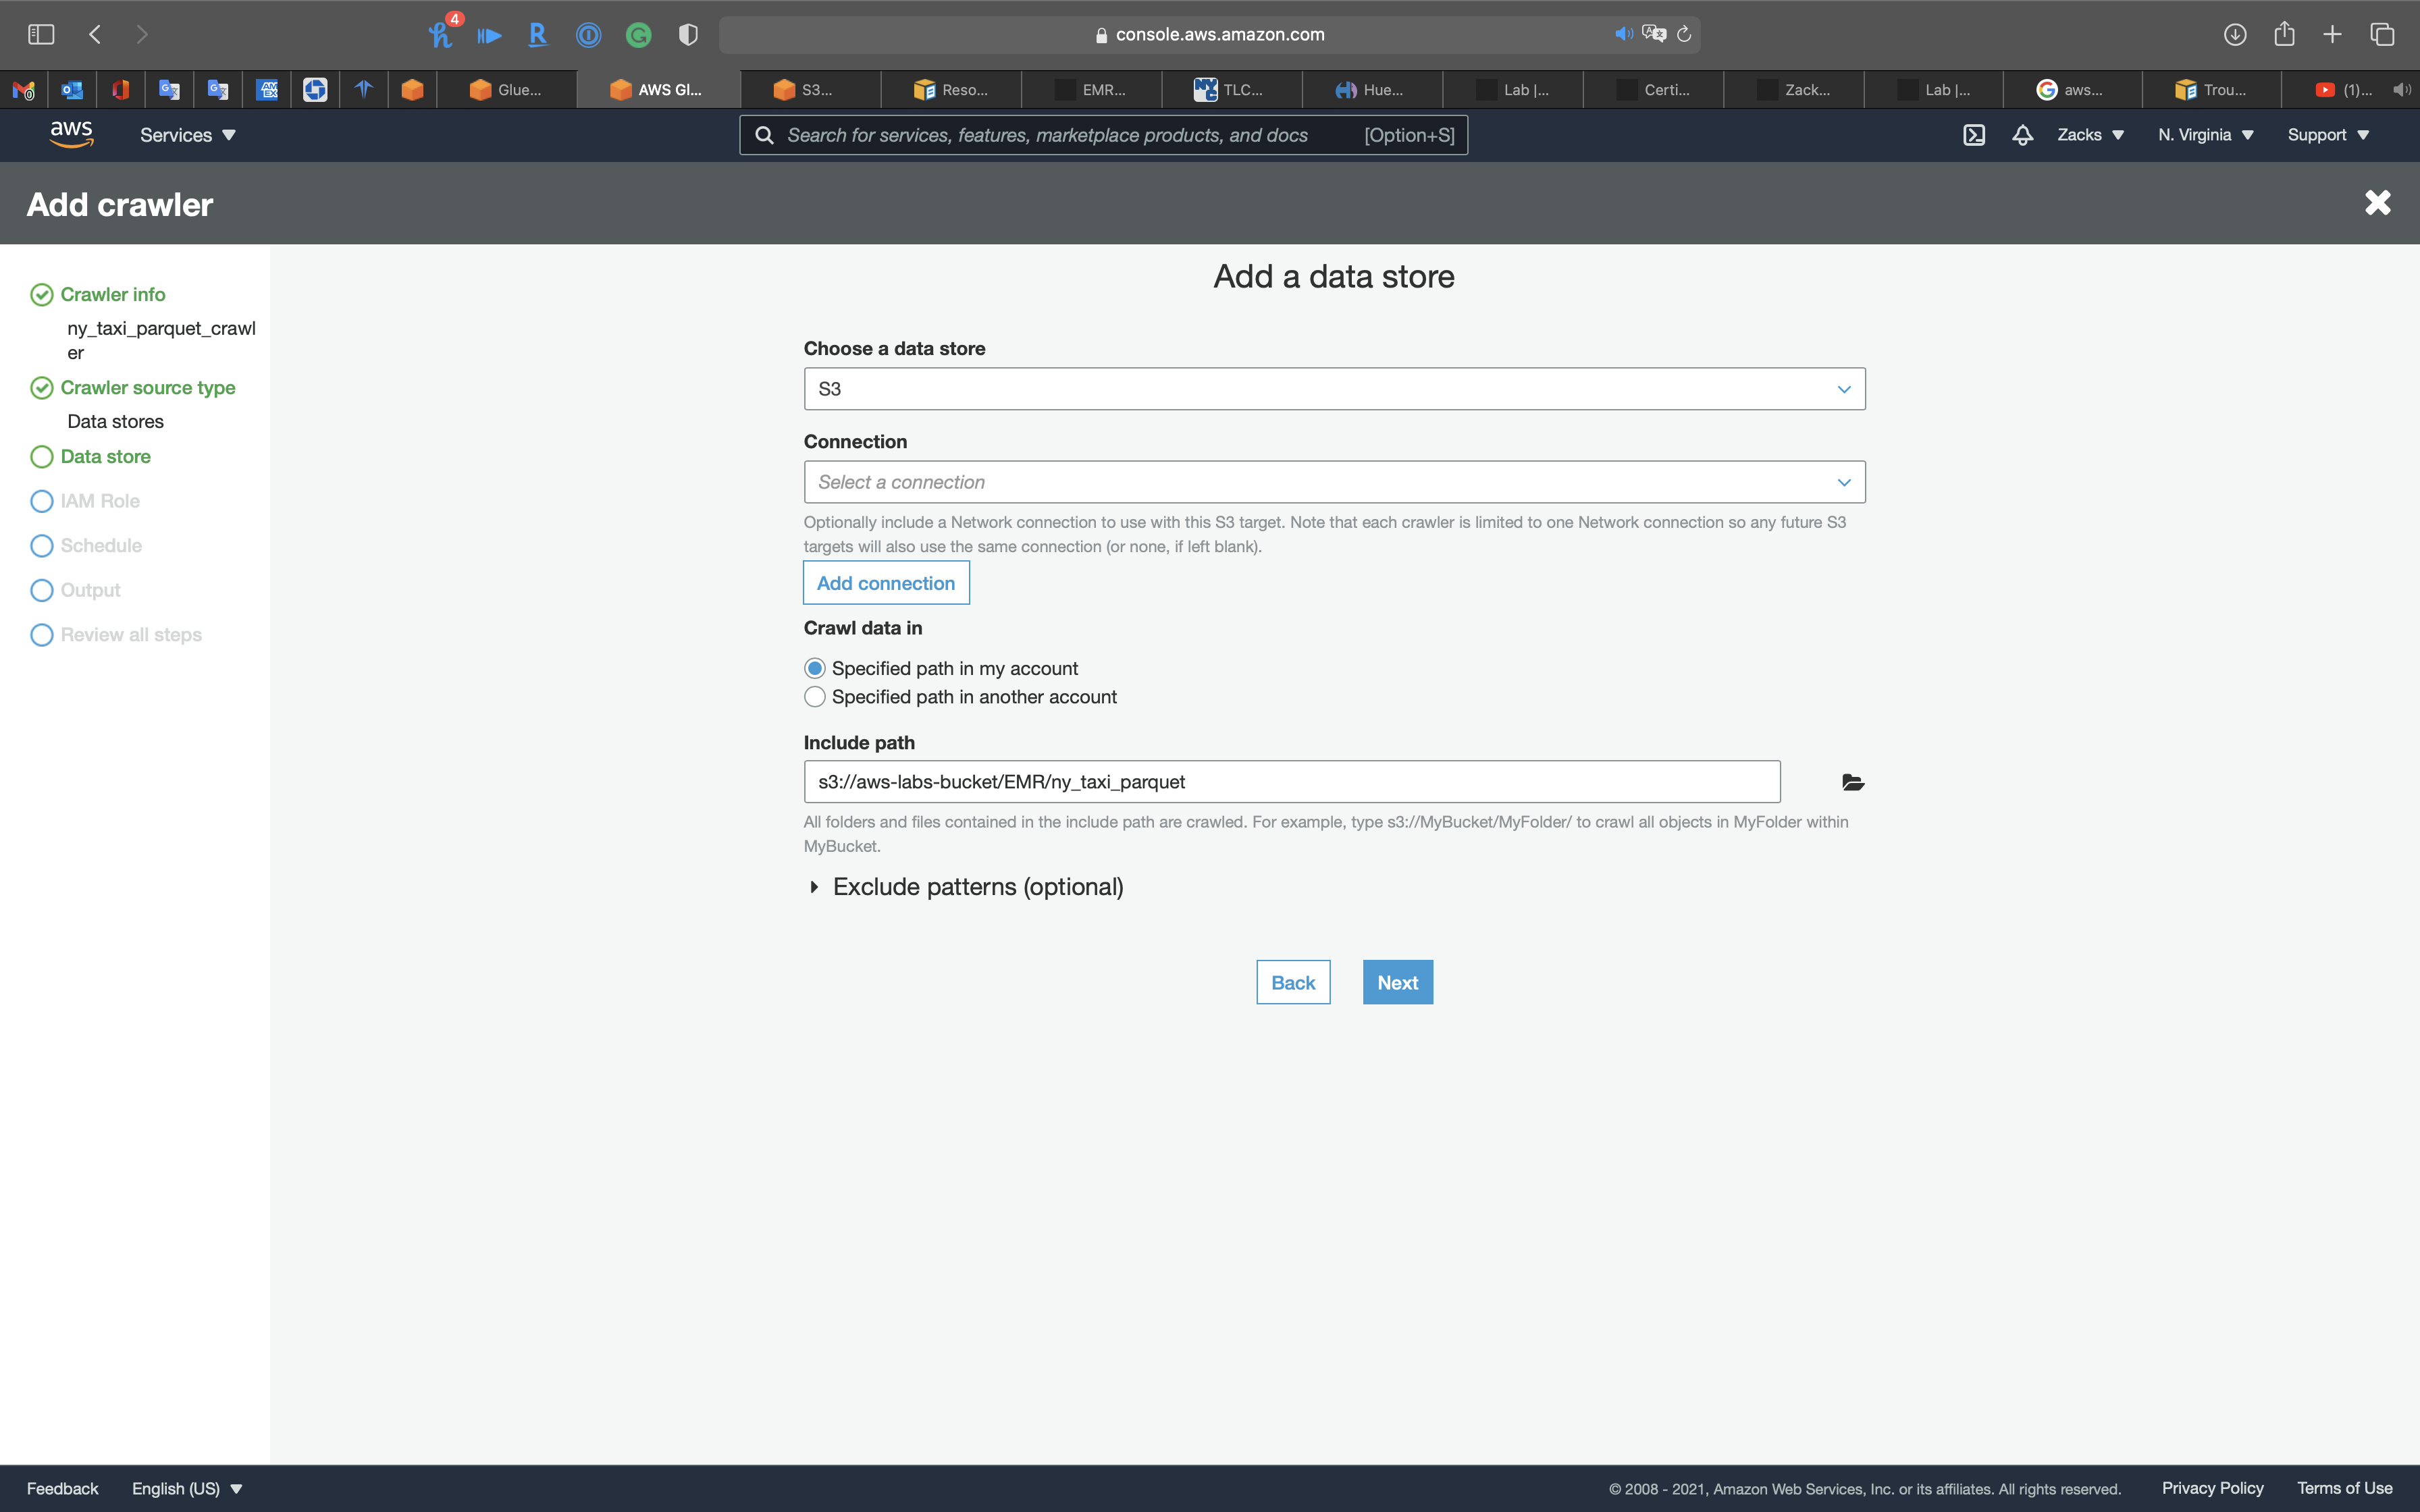Click the AWS logo home icon
This screenshot has width=2420, height=1512.
click(x=72, y=134)
